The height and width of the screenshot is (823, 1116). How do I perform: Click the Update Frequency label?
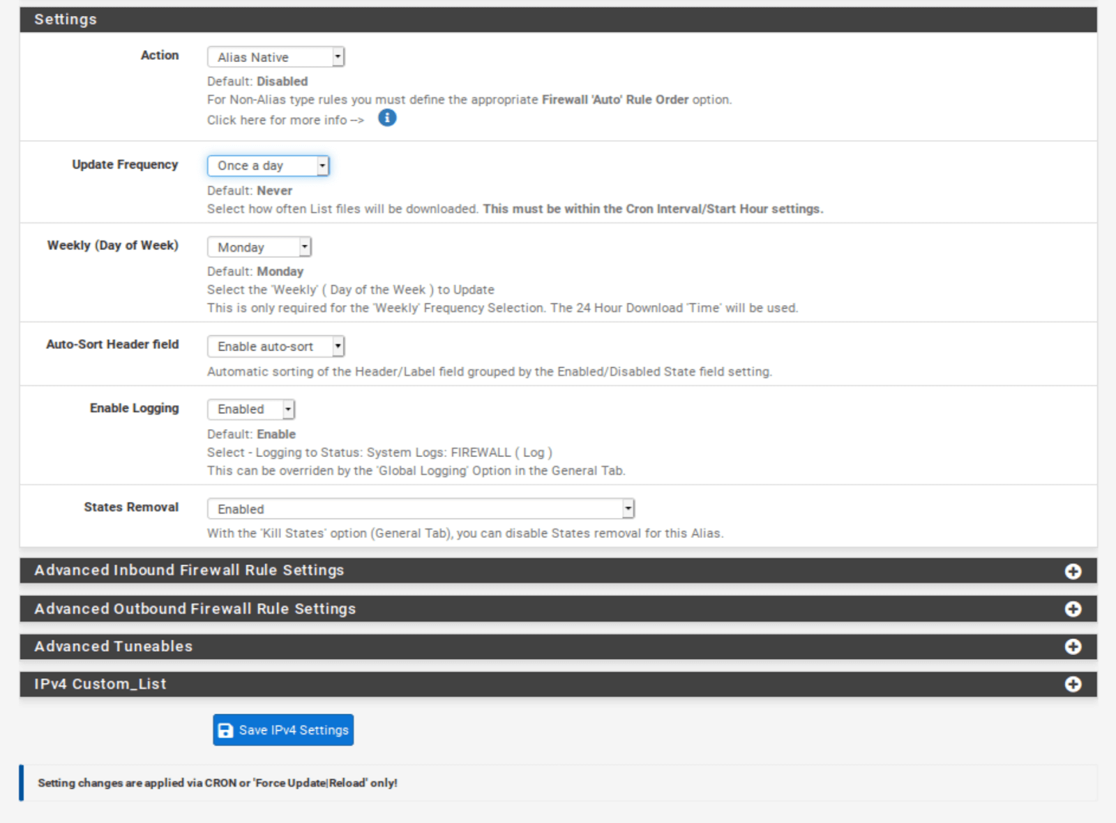(x=125, y=164)
